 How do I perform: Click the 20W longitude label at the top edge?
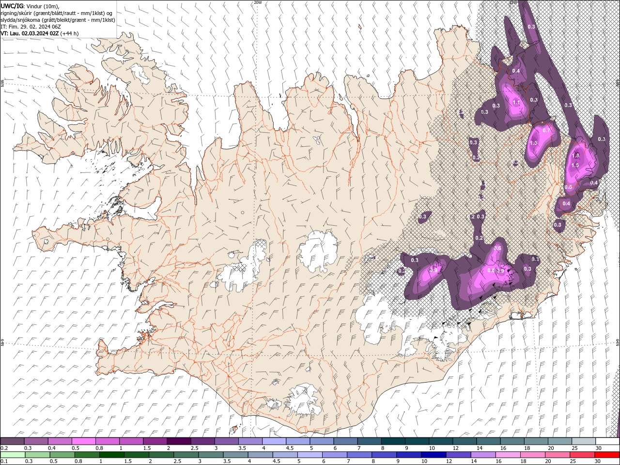pyautogui.click(x=258, y=2)
